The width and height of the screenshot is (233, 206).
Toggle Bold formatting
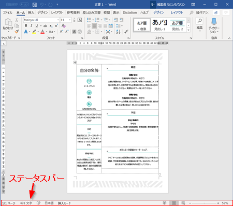coord(26,26)
